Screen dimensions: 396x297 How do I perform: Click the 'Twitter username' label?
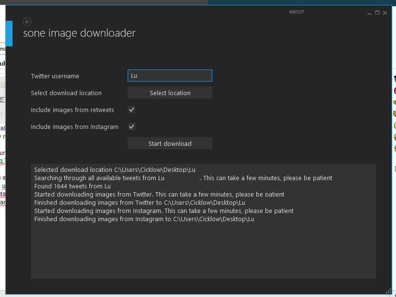coord(55,76)
